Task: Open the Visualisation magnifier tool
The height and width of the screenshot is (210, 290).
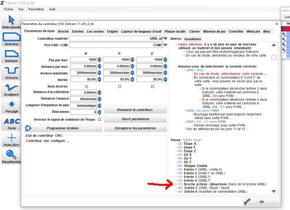Action: pyautogui.click(x=12, y=157)
